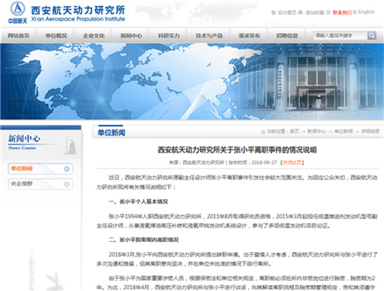
Task: Select 招聘信息 in the navigation bar
Action: point(286,36)
